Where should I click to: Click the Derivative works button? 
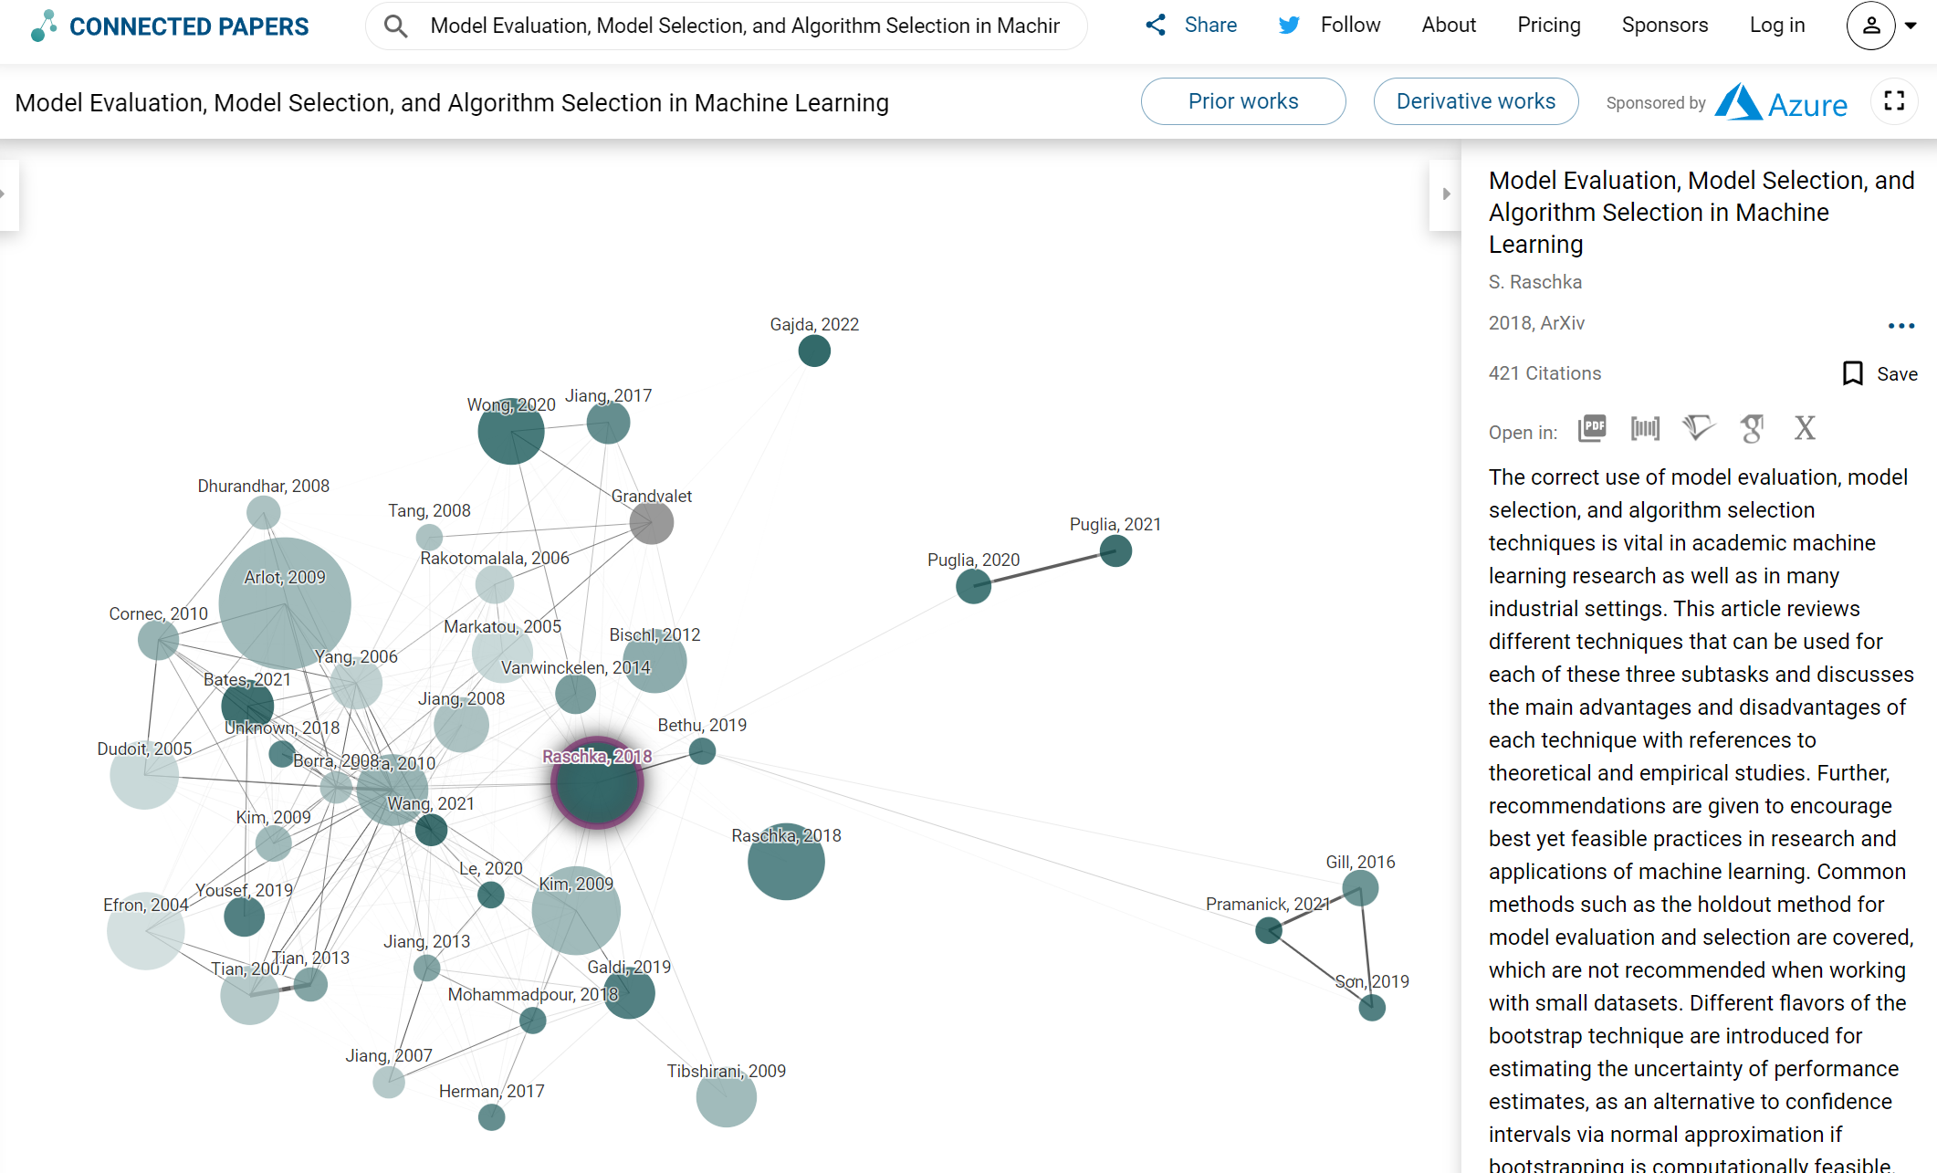coord(1475,101)
